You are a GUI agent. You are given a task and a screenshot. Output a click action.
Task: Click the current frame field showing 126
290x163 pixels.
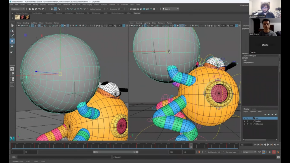coord(246,145)
